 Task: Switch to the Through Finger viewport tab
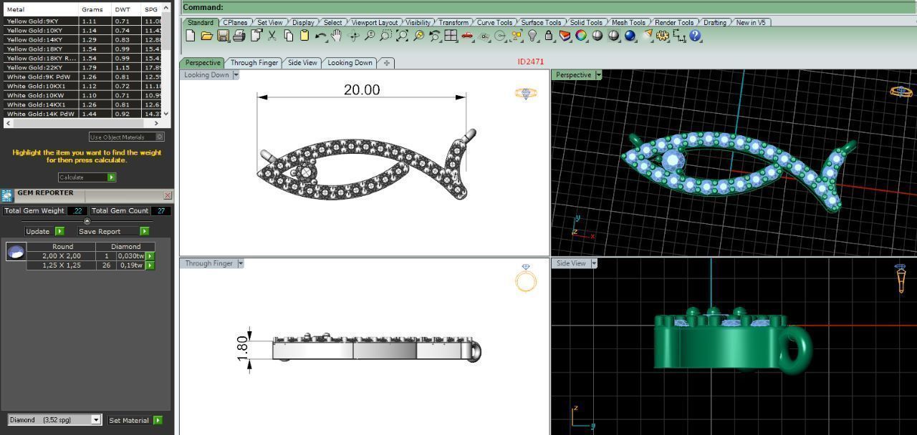[254, 62]
